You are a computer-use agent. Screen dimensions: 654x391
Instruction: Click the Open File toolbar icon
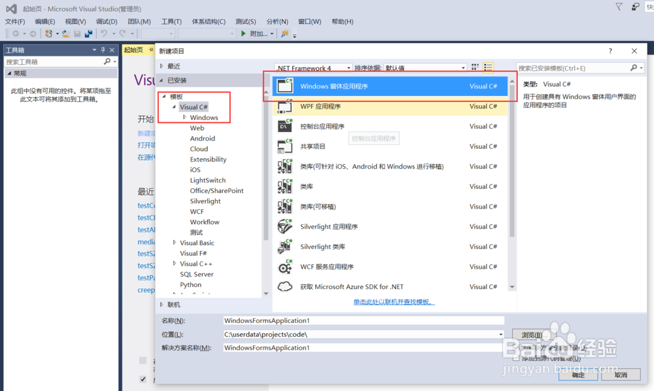point(66,34)
